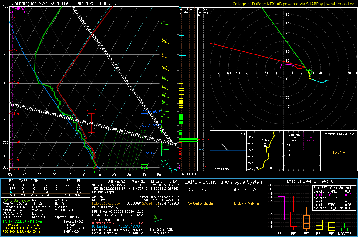Click the Wind Speed (knots) panel header
The width and height of the screenshot is (358, 237).
[x=187, y=11]
